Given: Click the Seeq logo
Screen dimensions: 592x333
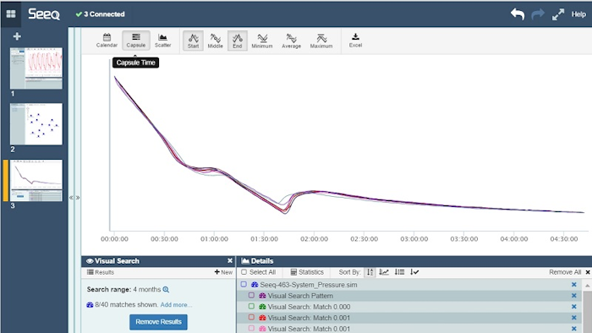Looking at the screenshot, I should coord(44,14).
